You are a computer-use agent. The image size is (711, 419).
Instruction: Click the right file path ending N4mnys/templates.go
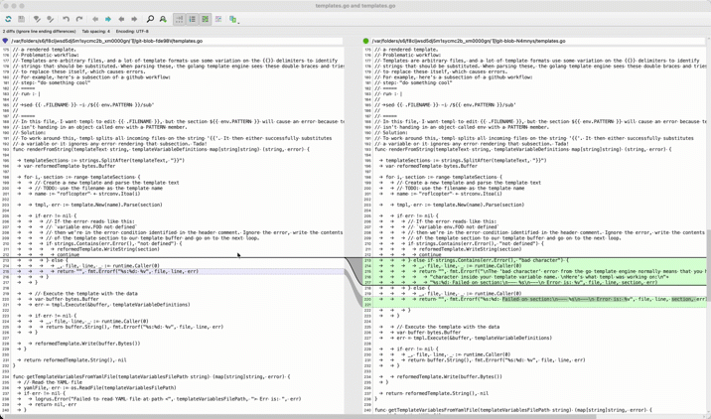469,41
